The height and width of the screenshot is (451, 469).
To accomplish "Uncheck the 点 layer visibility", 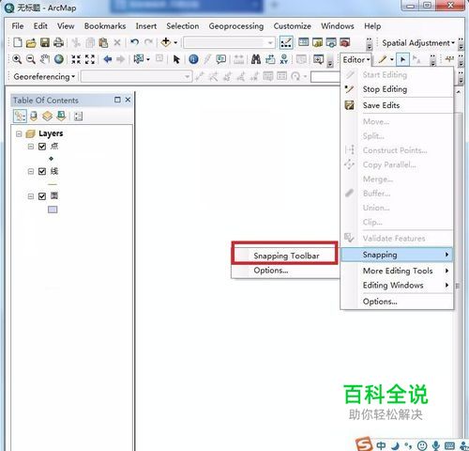I will 42,147.
